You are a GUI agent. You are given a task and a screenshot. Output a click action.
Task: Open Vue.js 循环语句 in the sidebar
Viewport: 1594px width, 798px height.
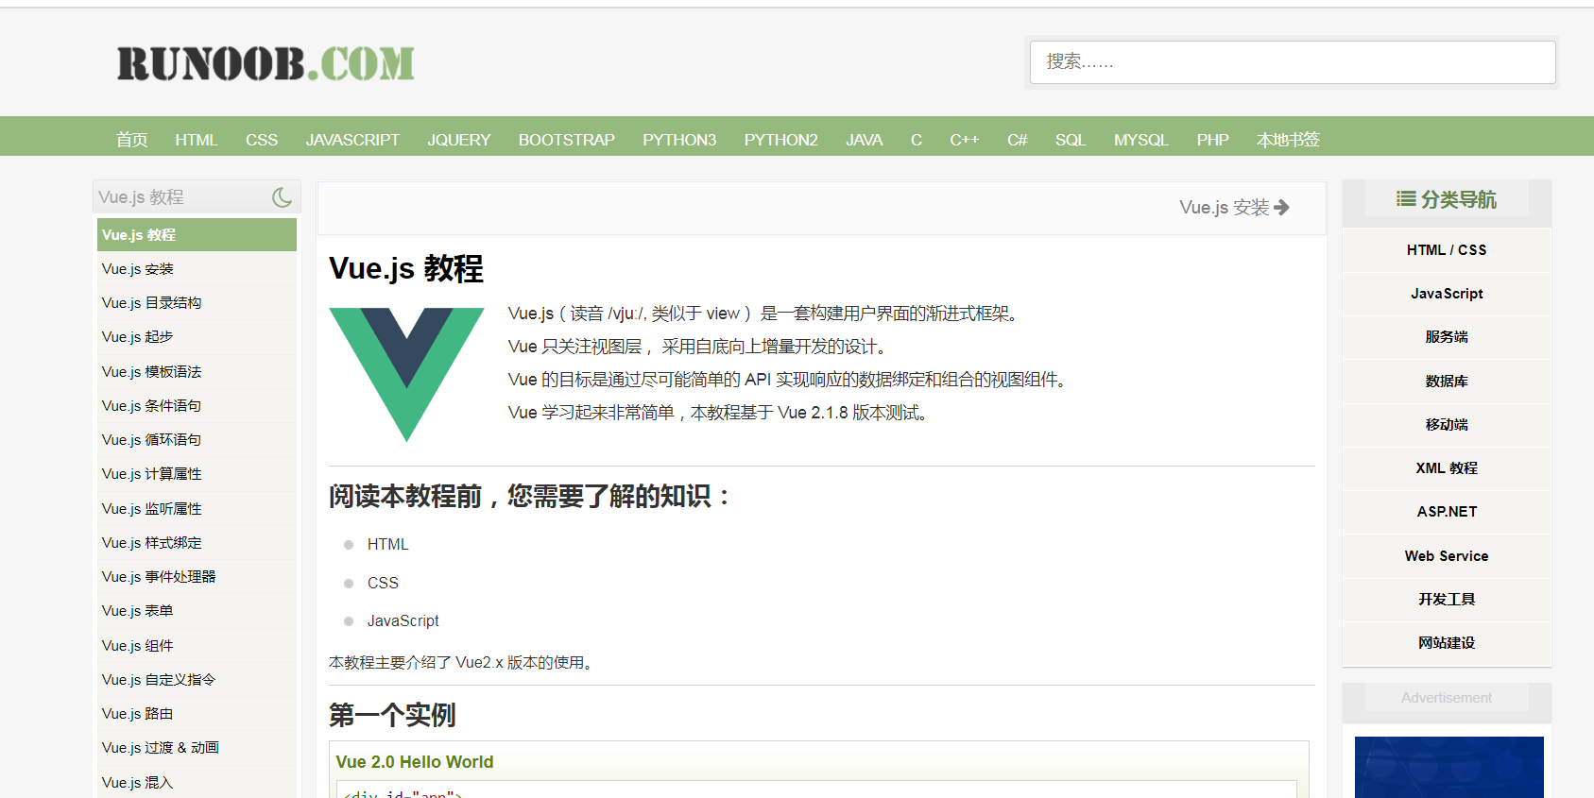(x=197, y=440)
